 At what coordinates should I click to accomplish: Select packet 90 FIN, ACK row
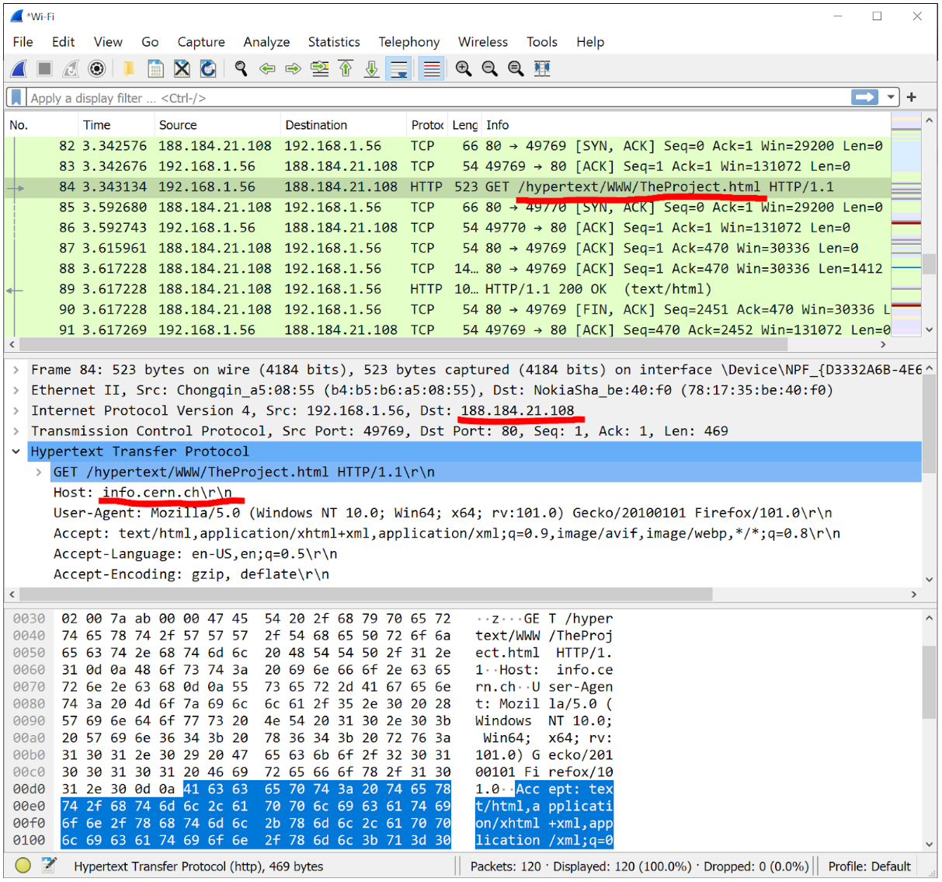[x=447, y=309]
